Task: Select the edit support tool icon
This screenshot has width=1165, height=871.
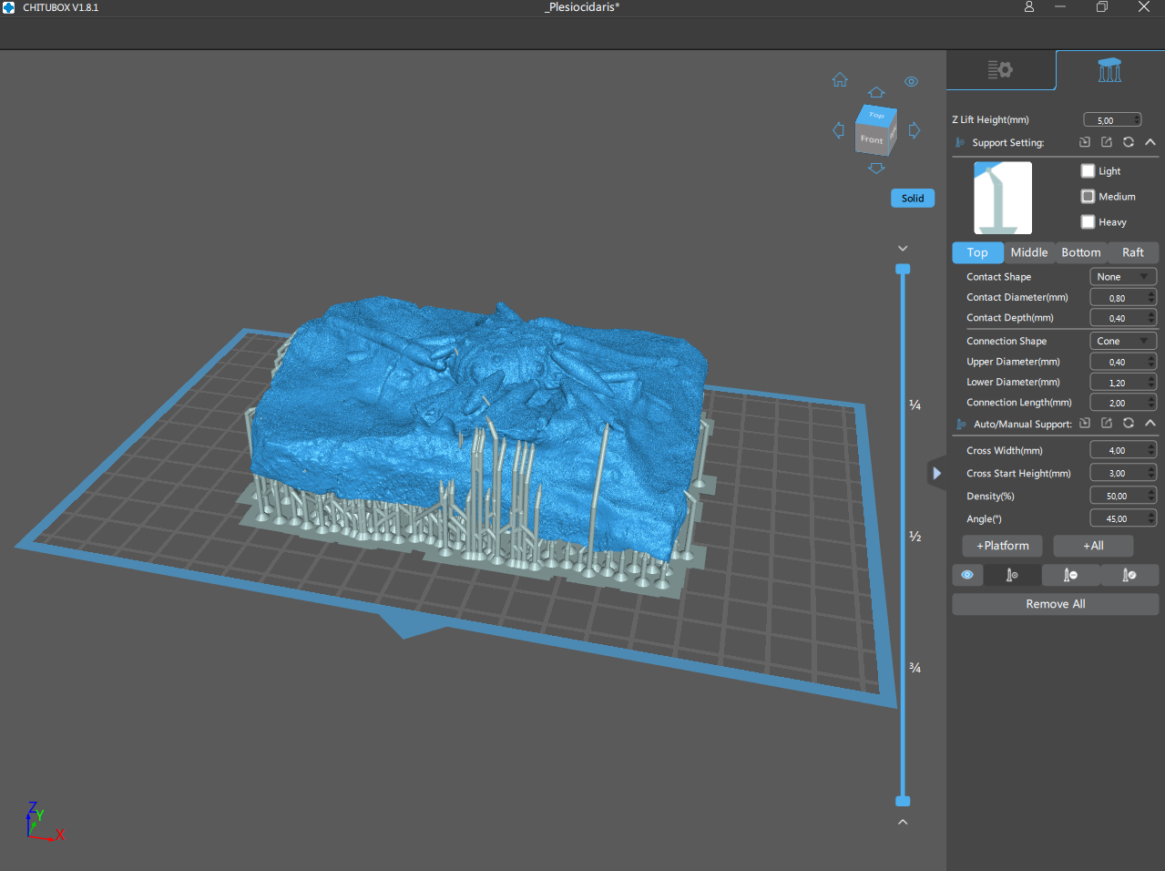Action: (x=1129, y=575)
